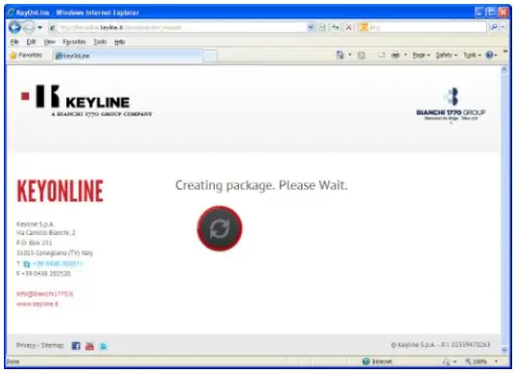Click the browser Back arrow button
Image resolution: width=517 pixels, height=374 pixels.
15,27
